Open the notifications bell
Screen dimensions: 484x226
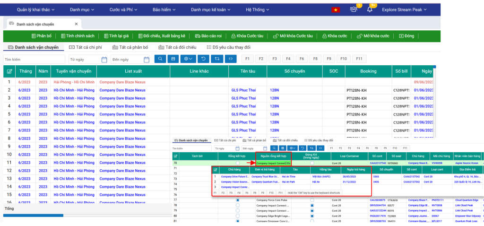(370, 9)
